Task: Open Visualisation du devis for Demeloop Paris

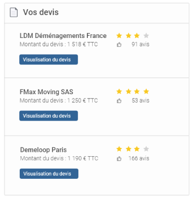Action: pos(49,173)
